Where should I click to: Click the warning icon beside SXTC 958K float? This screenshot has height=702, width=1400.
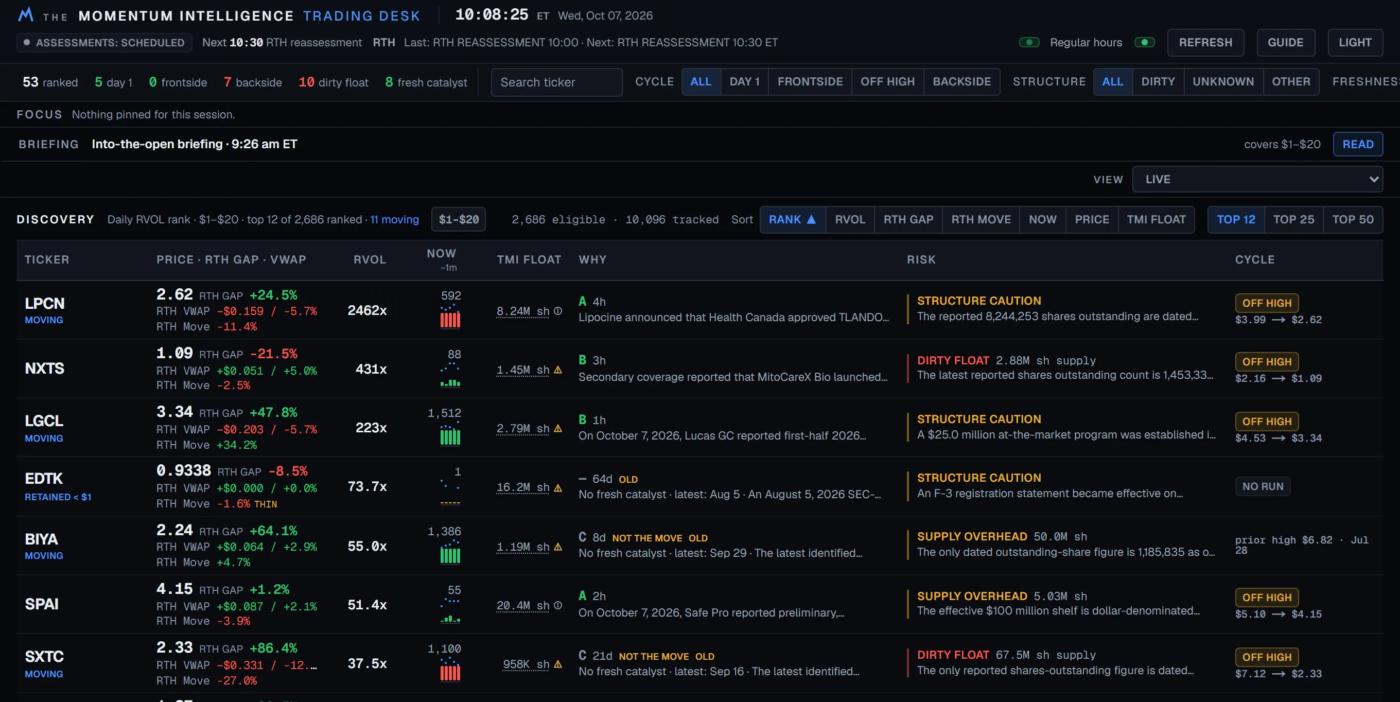pyautogui.click(x=557, y=664)
